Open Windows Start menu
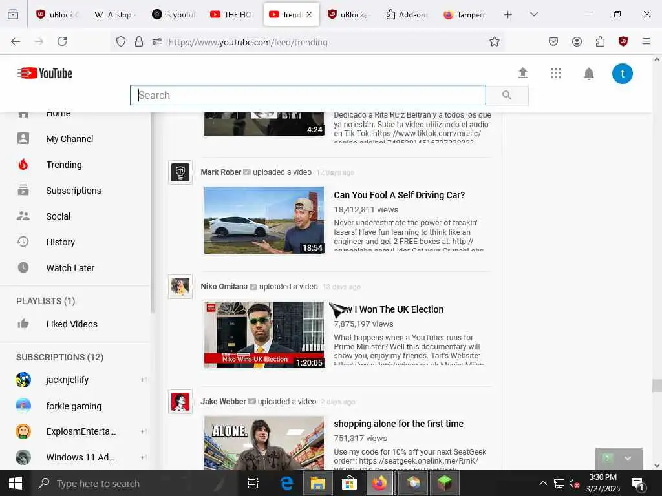The width and height of the screenshot is (662, 496). [16, 483]
